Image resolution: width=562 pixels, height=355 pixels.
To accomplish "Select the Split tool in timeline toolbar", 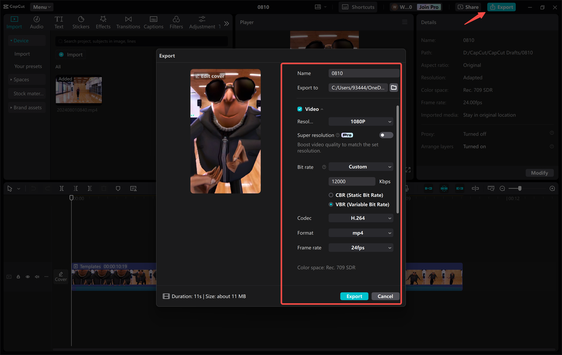I will [x=61, y=188].
